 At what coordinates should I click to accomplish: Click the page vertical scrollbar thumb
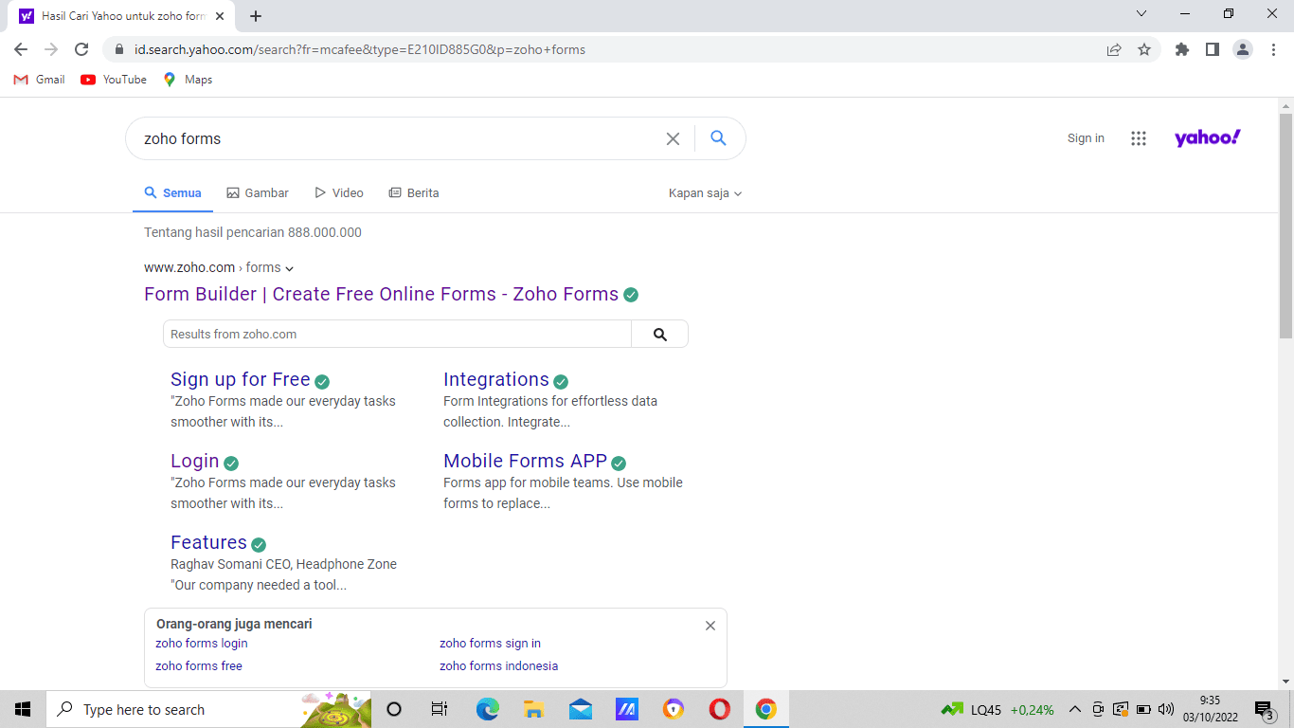pos(1285,226)
